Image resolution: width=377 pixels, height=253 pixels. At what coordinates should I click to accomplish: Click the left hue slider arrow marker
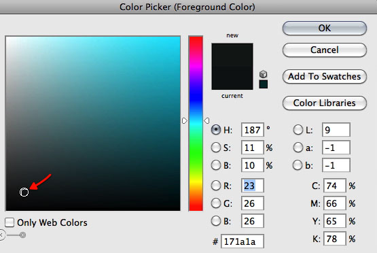pos(184,120)
